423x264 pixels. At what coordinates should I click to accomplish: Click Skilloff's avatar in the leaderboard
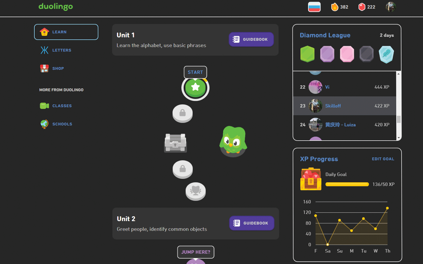tap(315, 106)
